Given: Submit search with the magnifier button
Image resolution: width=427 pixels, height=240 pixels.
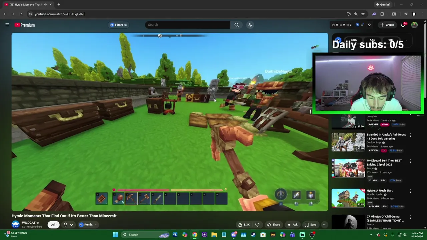Looking at the screenshot, I should click(x=237, y=25).
